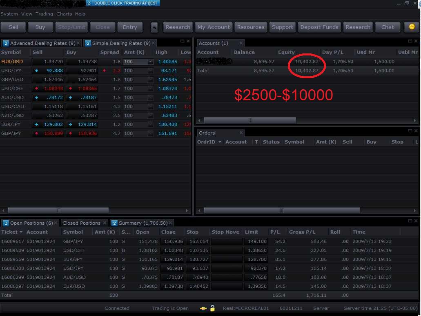
Task: Close the Accounts (1) tab
Action: coord(241,43)
